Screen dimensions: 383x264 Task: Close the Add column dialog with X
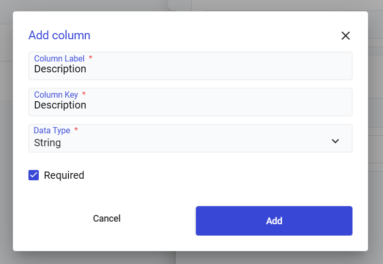(x=346, y=36)
